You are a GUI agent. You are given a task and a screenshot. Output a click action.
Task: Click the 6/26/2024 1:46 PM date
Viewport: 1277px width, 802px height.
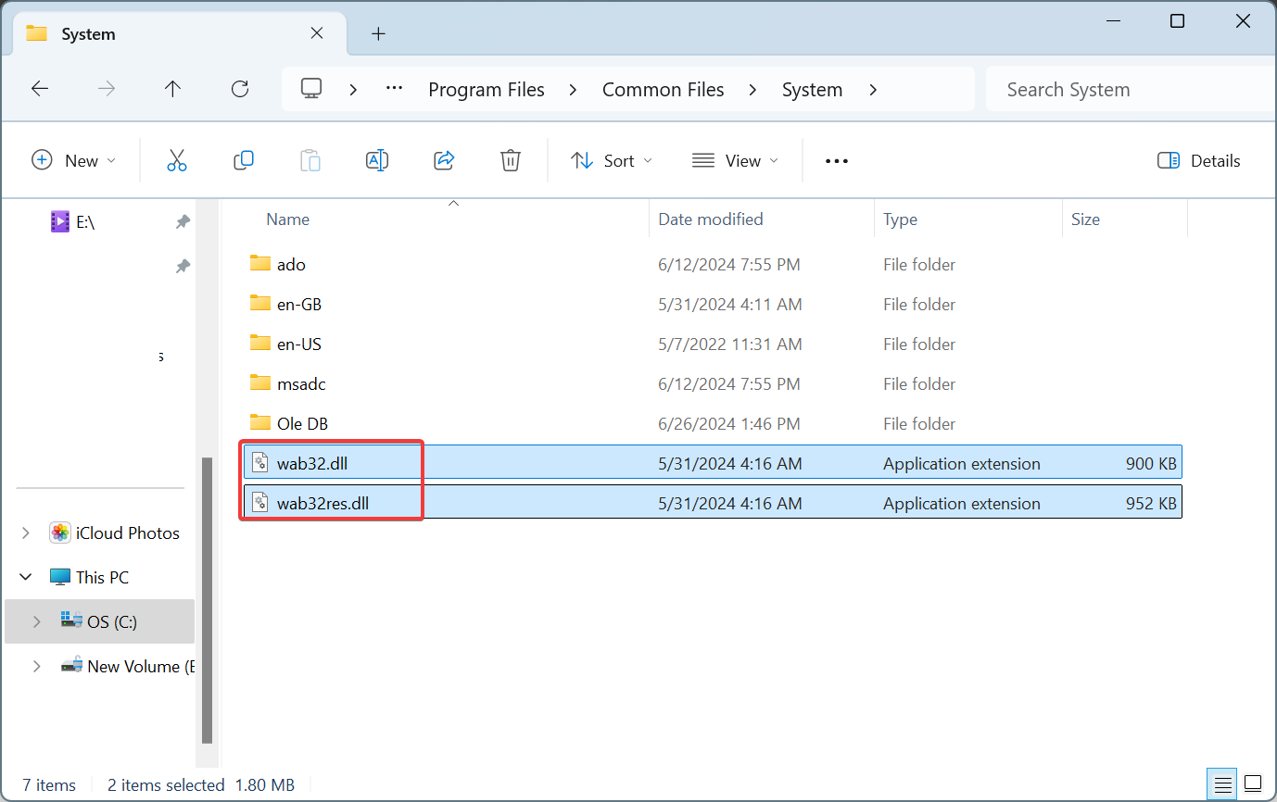tap(729, 423)
